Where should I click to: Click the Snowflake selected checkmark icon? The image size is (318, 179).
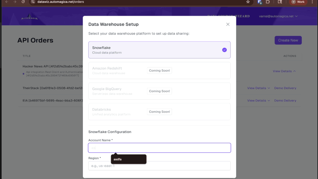pos(224,50)
